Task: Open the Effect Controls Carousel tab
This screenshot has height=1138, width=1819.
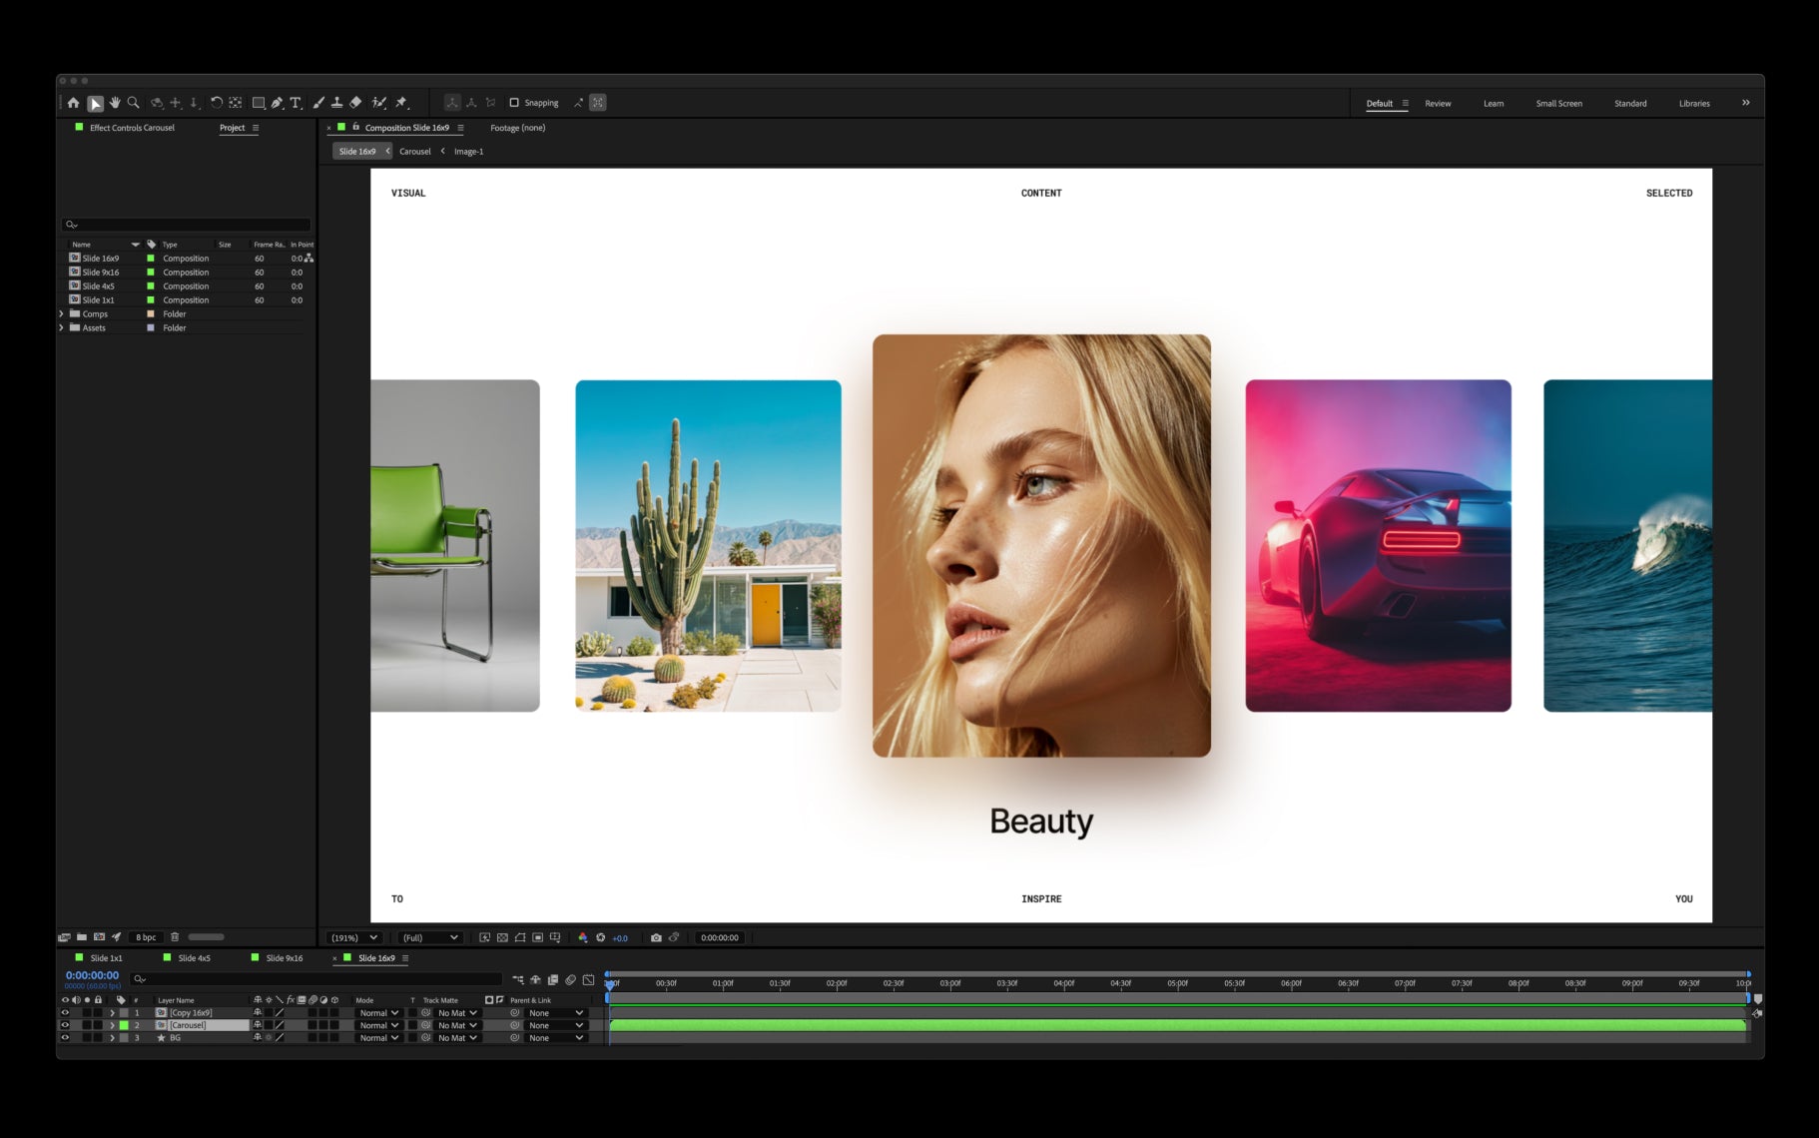Action: [x=132, y=128]
